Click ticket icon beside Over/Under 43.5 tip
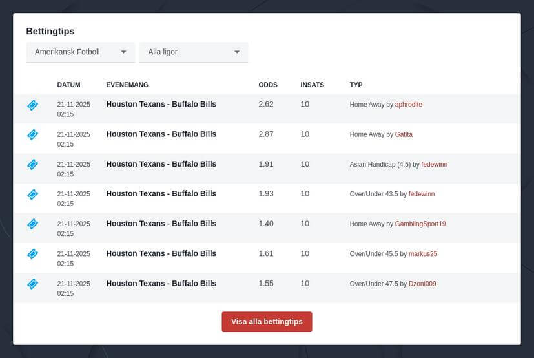 click(32, 194)
